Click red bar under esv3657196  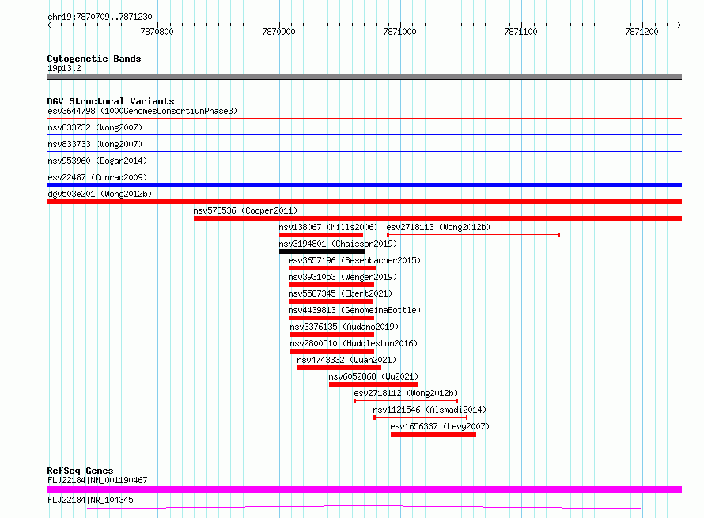coord(331,268)
